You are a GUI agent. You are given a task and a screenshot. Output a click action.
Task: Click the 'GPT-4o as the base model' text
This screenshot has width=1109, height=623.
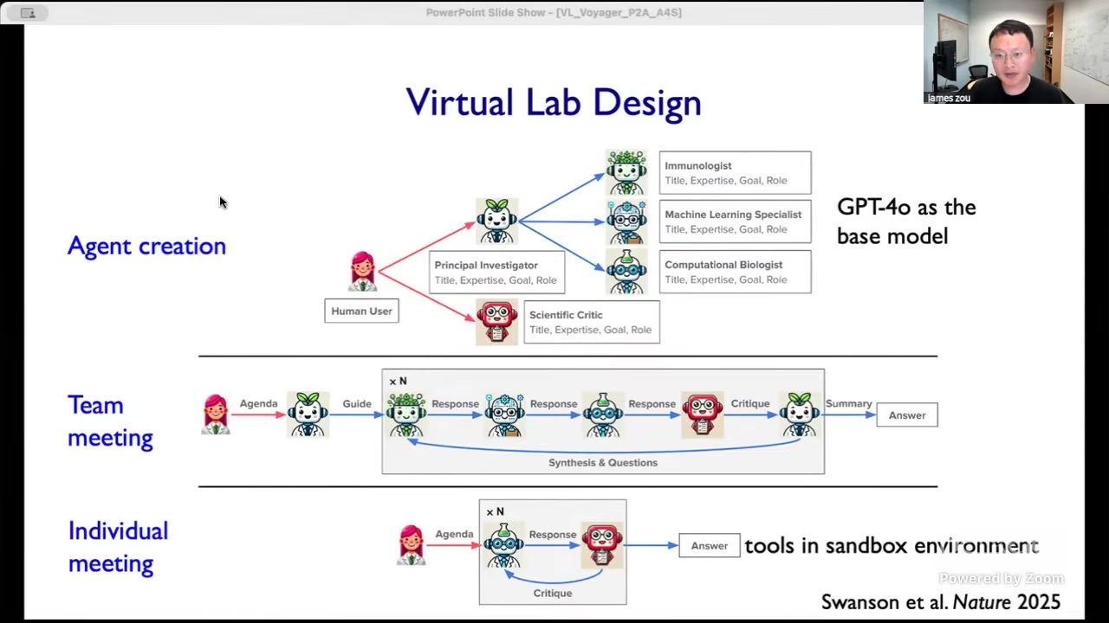[x=906, y=221]
